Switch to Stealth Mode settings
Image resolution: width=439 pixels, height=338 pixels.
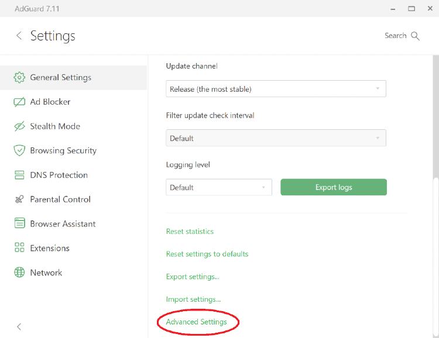point(73,126)
